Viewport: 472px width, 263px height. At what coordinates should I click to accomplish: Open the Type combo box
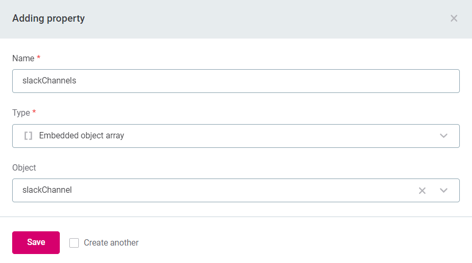pyautogui.click(x=235, y=136)
